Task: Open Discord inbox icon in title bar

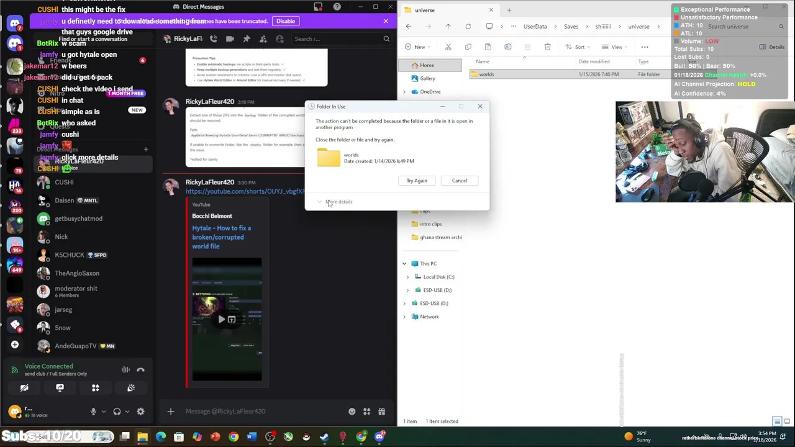Action: click(318, 7)
